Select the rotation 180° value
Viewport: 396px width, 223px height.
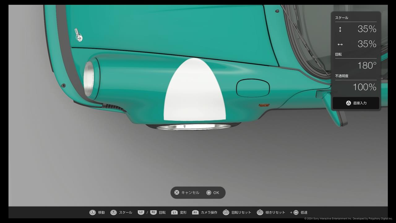(367, 65)
